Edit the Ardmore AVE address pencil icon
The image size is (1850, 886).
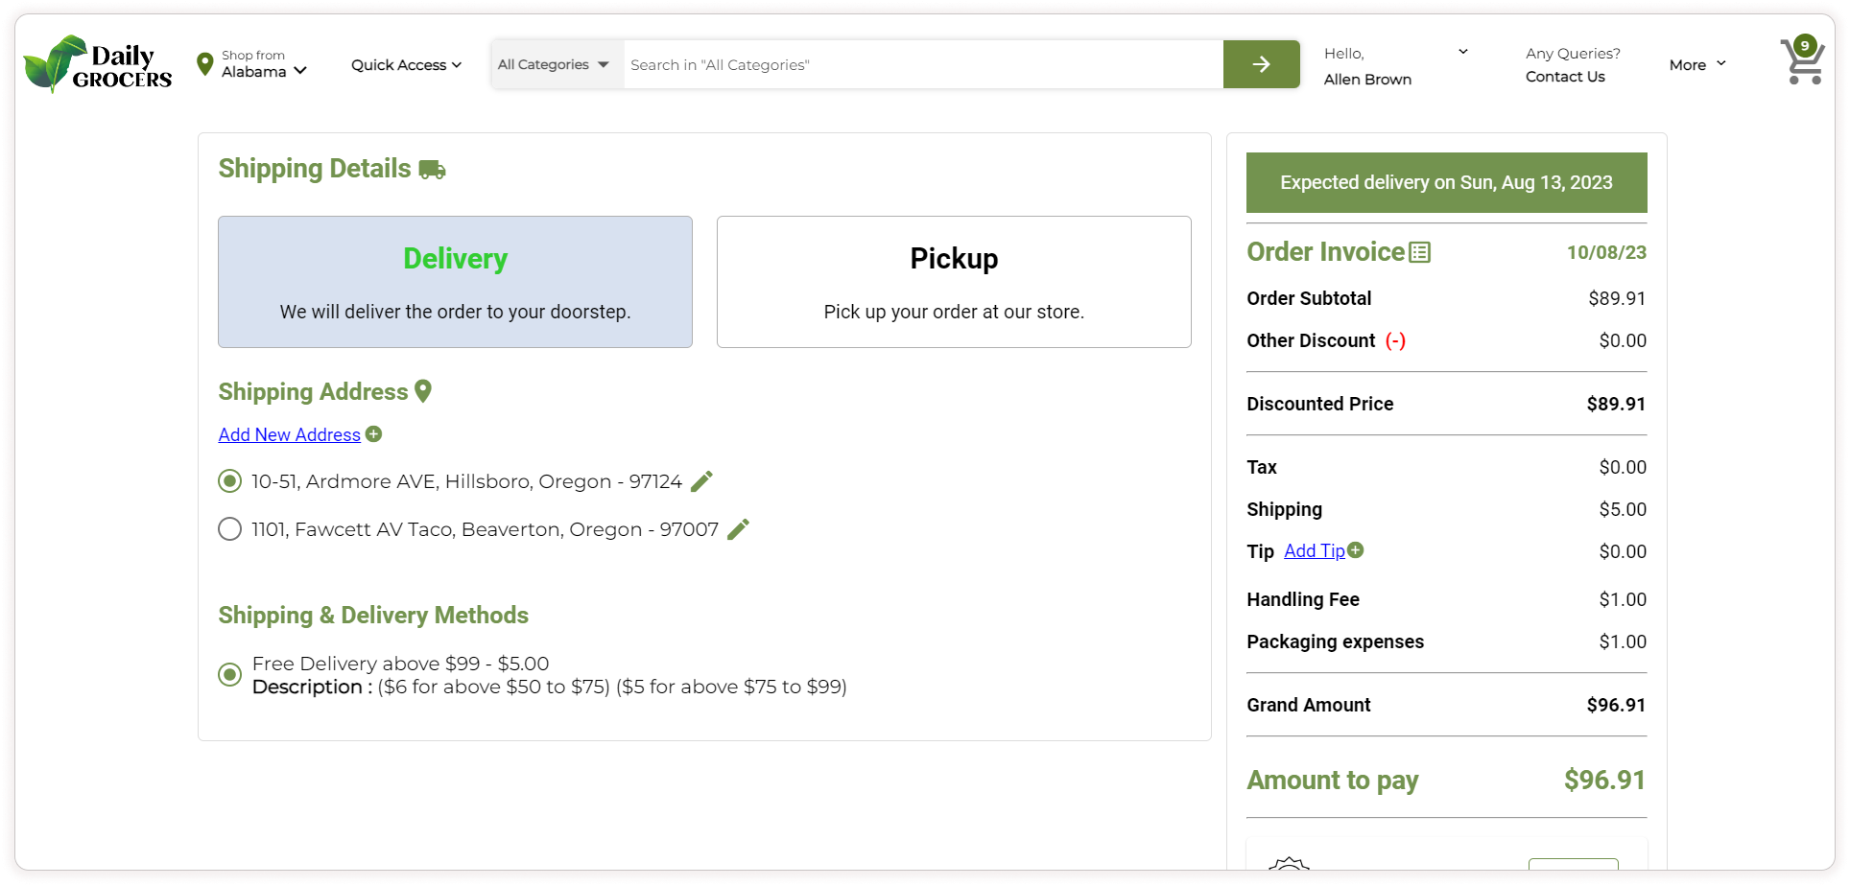pyautogui.click(x=701, y=481)
